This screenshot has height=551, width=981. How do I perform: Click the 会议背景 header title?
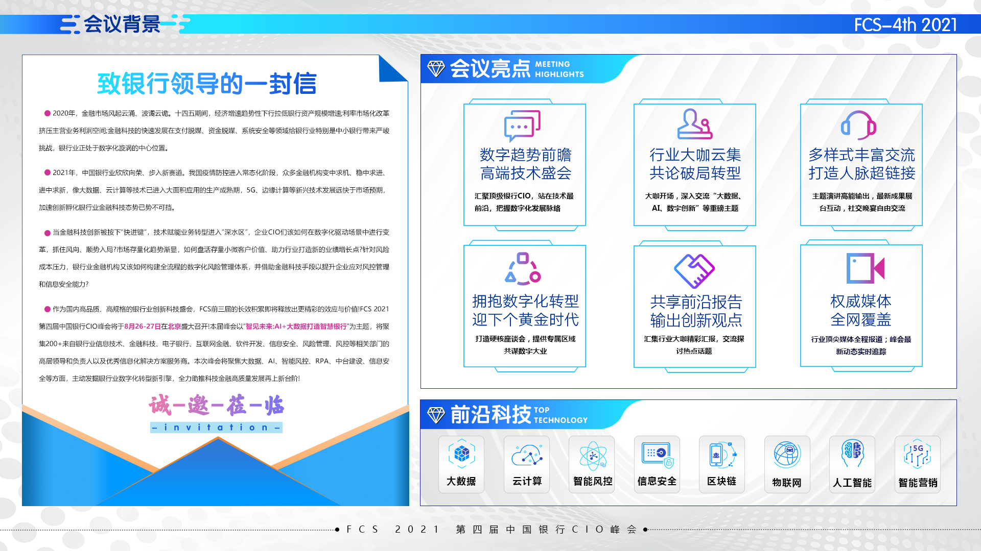(x=122, y=24)
